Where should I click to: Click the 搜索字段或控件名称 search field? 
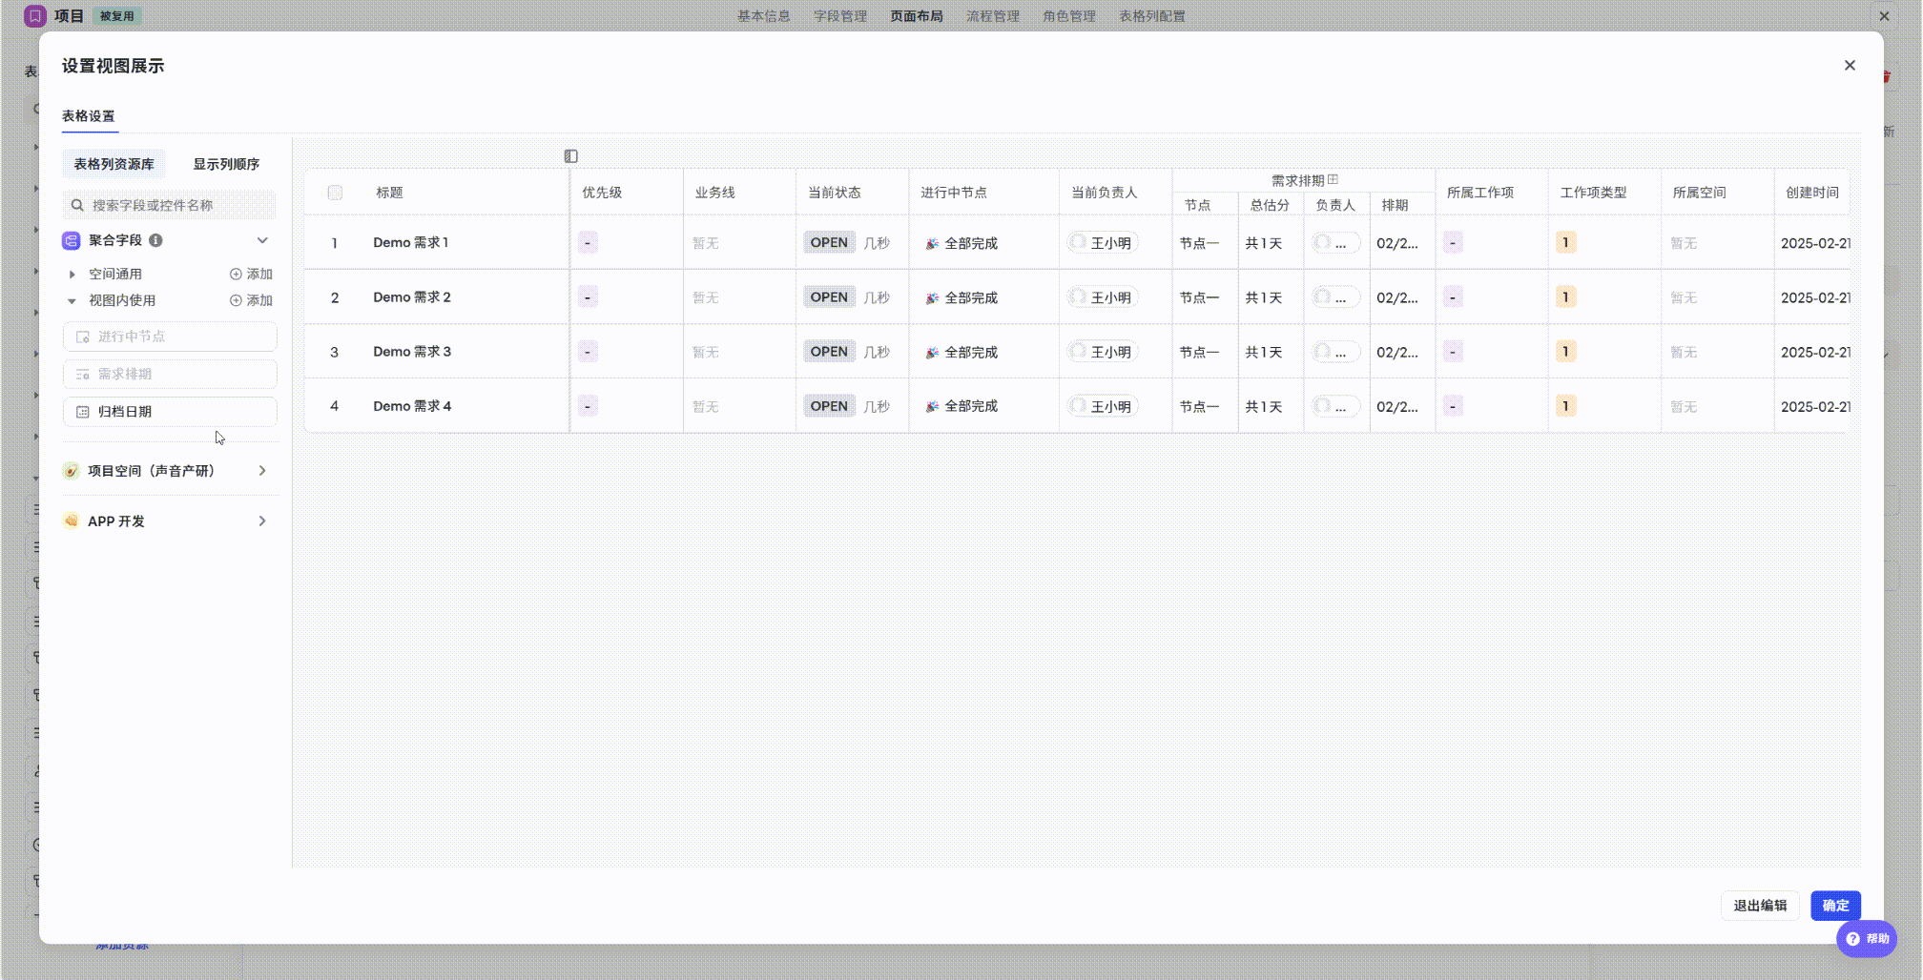(170, 205)
